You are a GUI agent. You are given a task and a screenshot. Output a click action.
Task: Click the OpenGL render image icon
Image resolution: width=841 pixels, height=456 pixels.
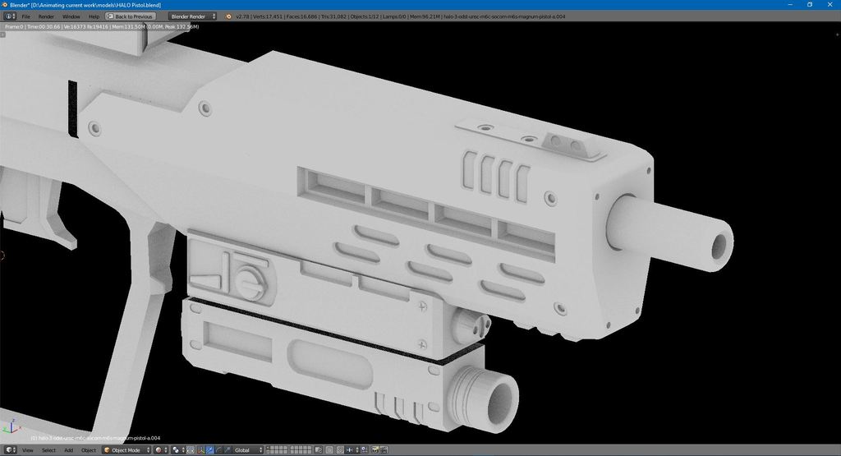pyautogui.click(x=375, y=450)
